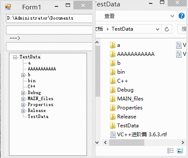Expand the Properties node in Form1 tree
Viewport: 188px width, 158px height.
pos(23,105)
